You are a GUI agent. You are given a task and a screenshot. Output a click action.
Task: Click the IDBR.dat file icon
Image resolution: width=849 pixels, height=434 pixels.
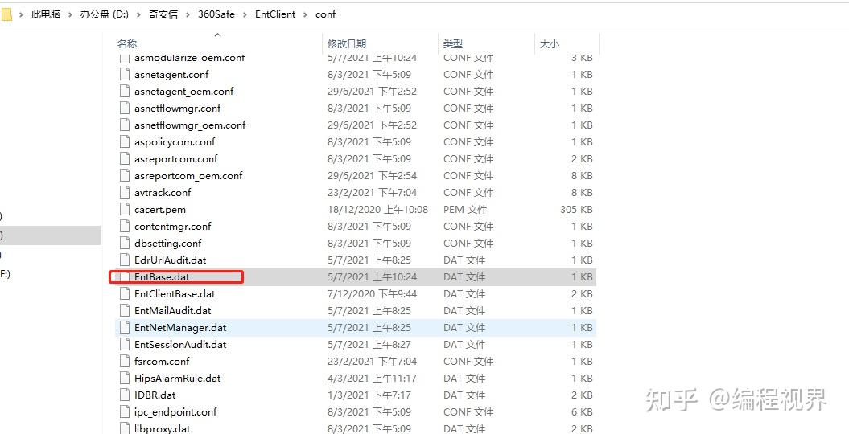pos(125,395)
